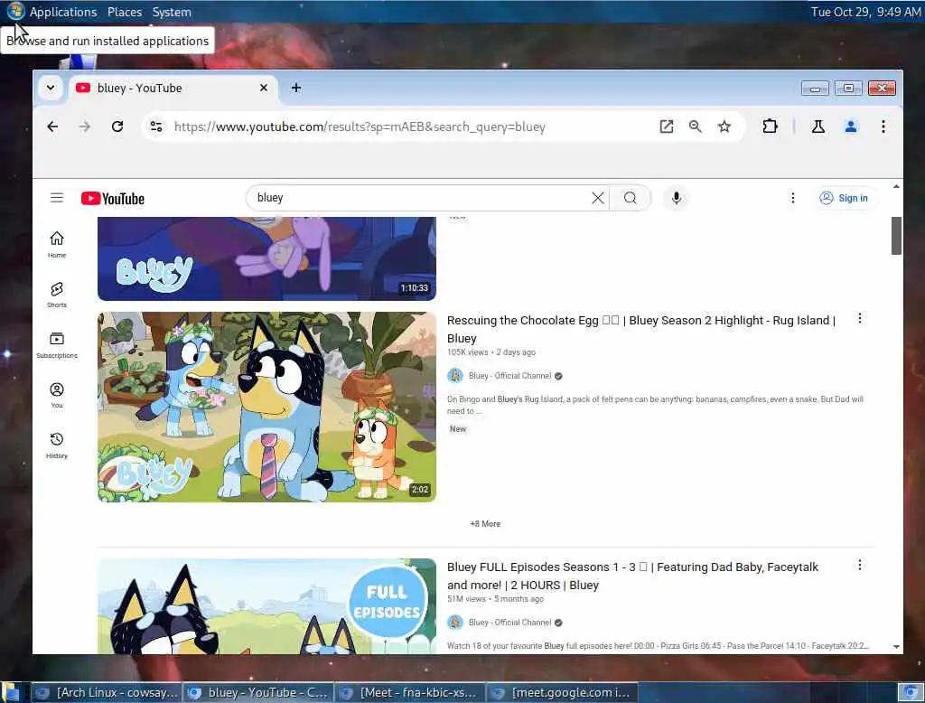Viewport: 925px width, 703px height.
Task: Open Bluey FULL Episodes Seasons 1-3 title
Action: [x=632, y=576]
